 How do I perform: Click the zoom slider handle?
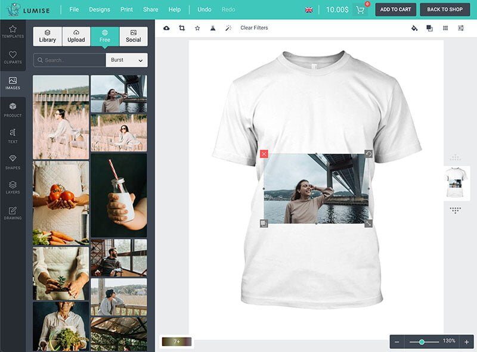click(x=422, y=342)
